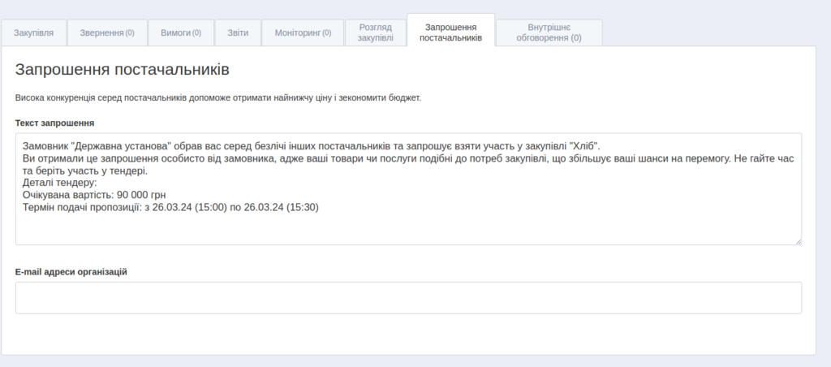831x367 pixels.
Task: Open the Моніторинг (0) tab
Action: click(x=303, y=32)
